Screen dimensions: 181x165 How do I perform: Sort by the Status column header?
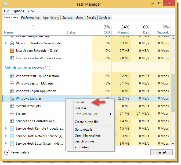[x=78, y=30]
